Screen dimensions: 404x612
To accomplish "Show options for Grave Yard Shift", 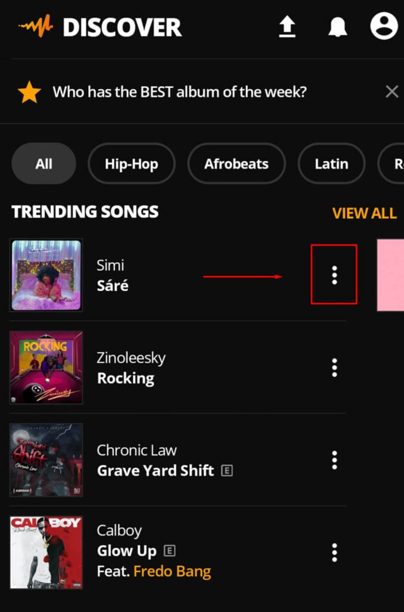I will [334, 460].
